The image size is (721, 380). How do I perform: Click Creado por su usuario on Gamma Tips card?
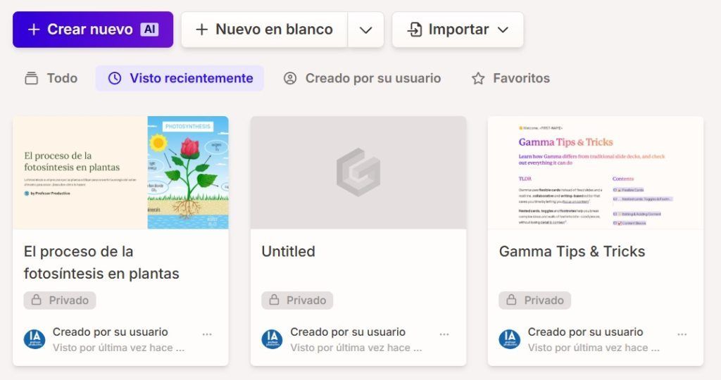pyautogui.click(x=585, y=331)
